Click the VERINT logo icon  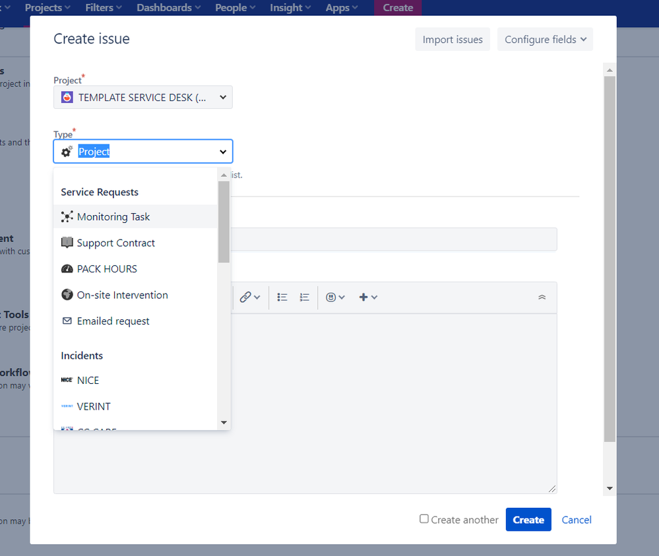click(x=67, y=406)
